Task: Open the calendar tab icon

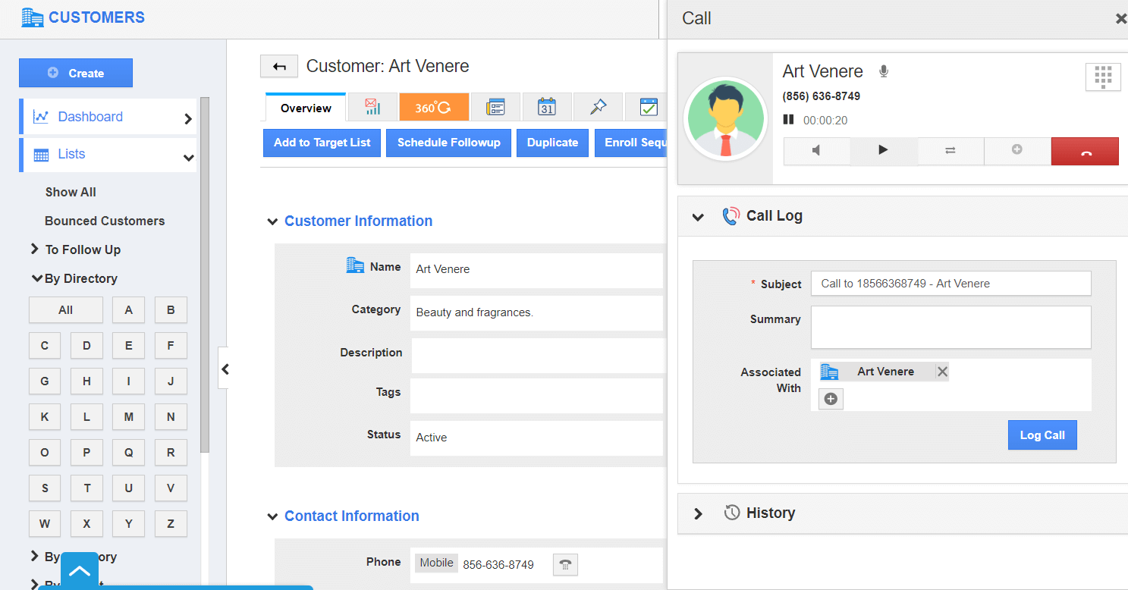Action: point(546,108)
